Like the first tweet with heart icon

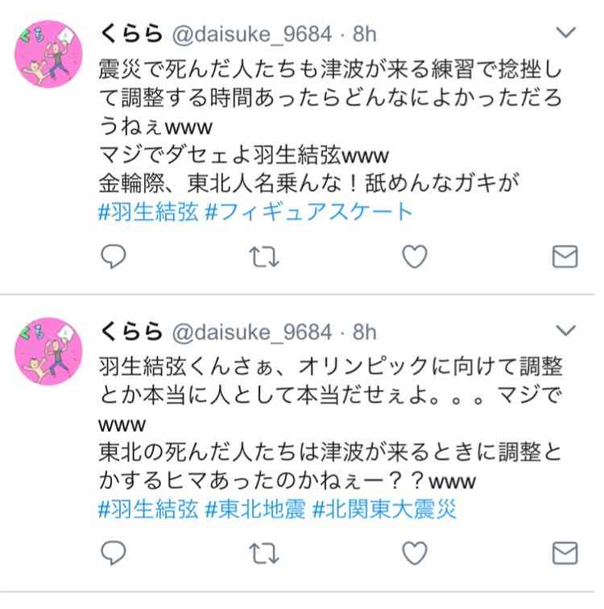point(415,256)
